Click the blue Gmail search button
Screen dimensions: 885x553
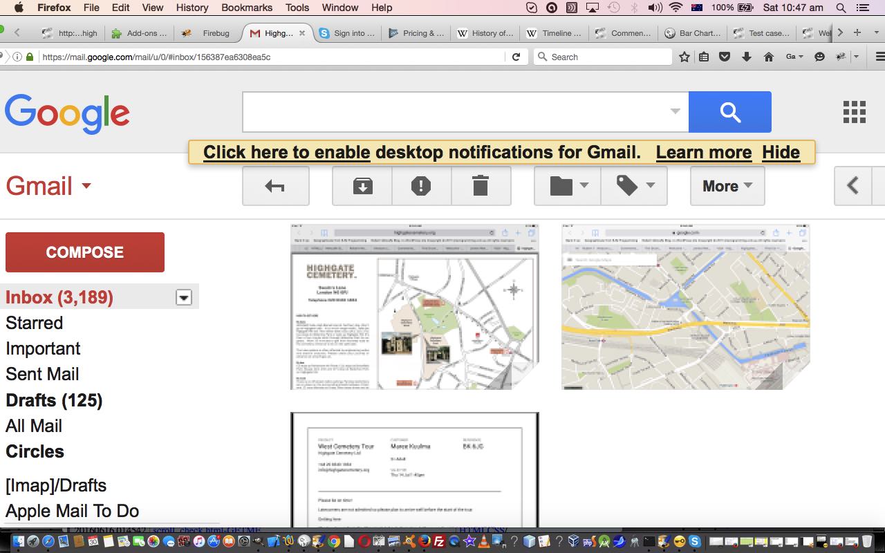click(730, 111)
